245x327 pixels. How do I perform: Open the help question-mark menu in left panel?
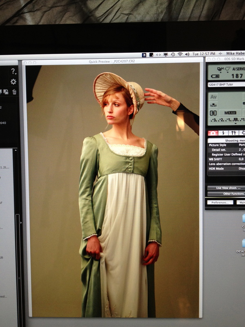13,72
